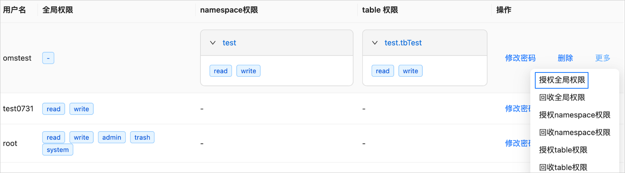Click the test namespace name link
This screenshot has width=625, height=173.
coord(229,43)
